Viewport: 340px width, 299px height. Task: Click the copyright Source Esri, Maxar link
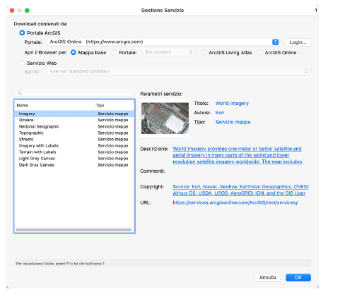click(x=240, y=190)
